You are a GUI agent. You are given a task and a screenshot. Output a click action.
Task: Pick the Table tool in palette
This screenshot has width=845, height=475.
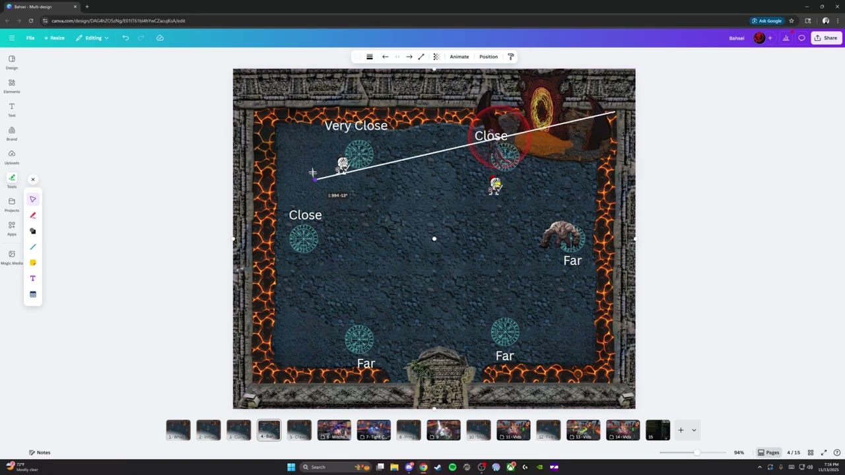pos(33,294)
